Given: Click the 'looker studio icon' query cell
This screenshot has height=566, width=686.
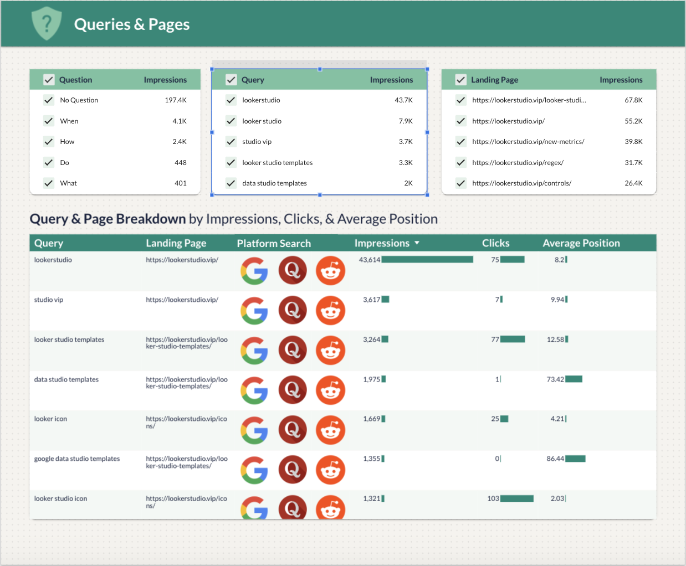Looking at the screenshot, I should [60, 498].
